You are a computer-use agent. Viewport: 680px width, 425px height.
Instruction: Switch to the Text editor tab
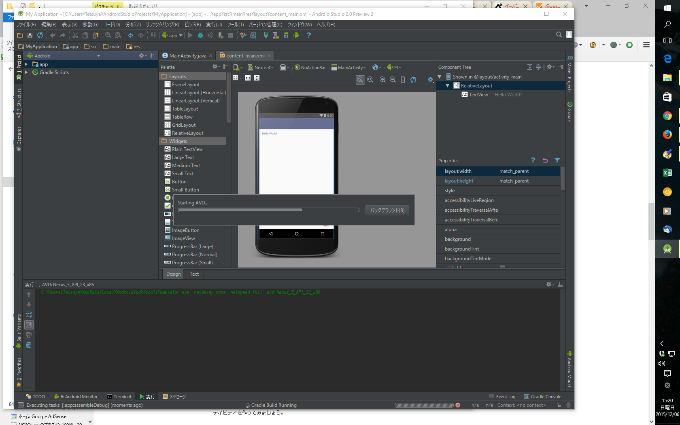point(194,274)
